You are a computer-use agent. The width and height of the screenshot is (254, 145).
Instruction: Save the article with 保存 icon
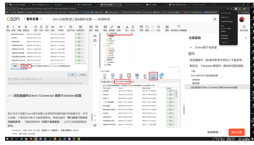point(141,28)
